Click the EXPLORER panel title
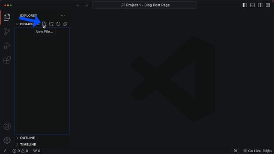 (x=28, y=15)
